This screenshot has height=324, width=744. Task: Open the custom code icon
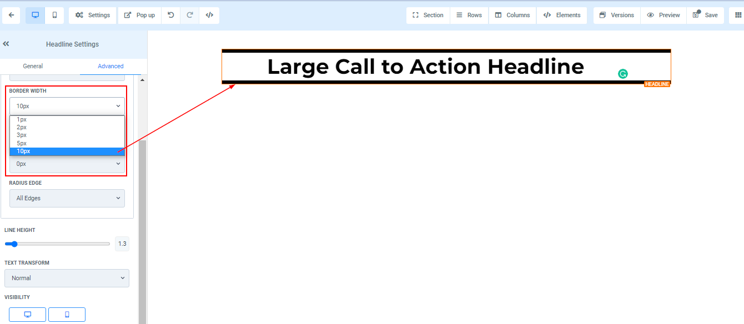209,15
